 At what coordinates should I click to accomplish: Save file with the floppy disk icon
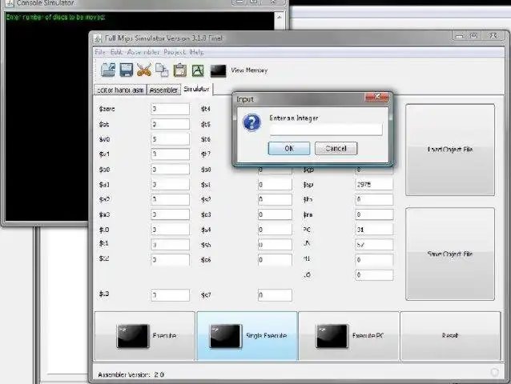coord(126,70)
